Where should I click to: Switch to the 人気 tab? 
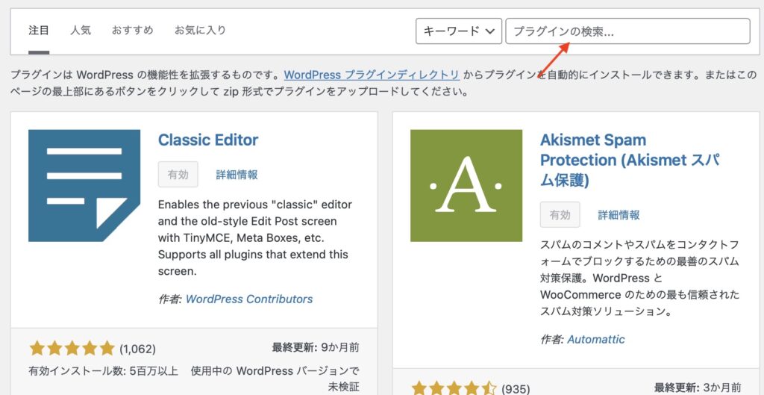(x=81, y=30)
